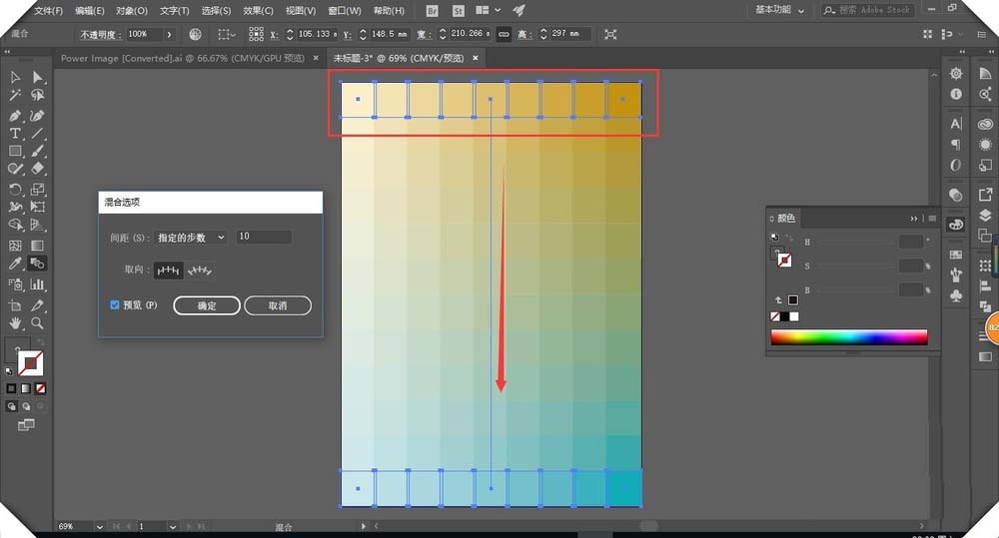Click the 取消 (Cancel) button

pyautogui.click(x=278, y=305)
